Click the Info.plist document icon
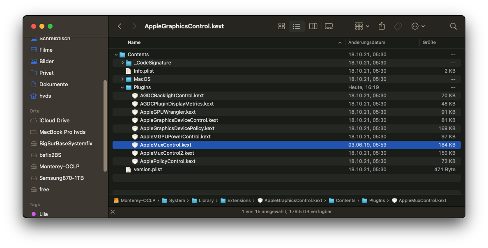The image size is (488, 248). click(128, 71)
